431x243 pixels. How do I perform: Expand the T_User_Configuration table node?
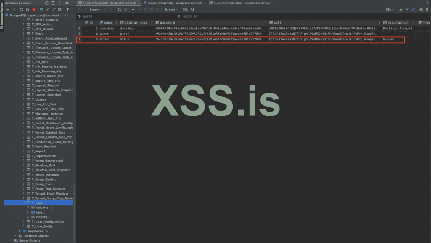click(24, 222)
